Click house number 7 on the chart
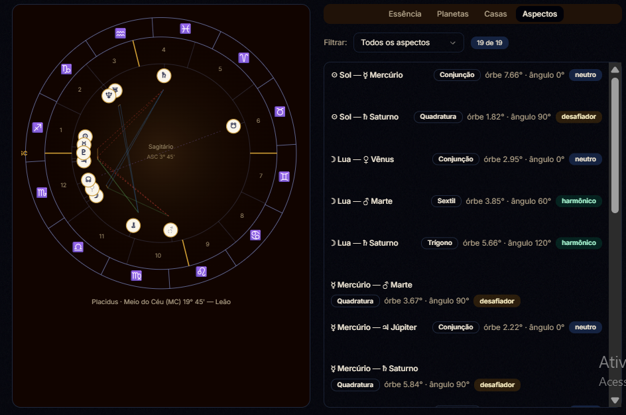The width and height of the screenshot is (626, 415). [261, 175]
